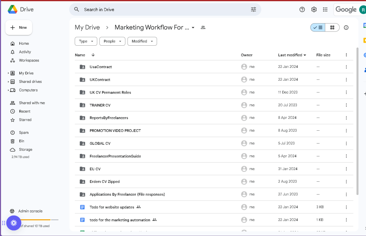Click the Todo for website updates doc icon
Viewport: 366px width, 236px height.
click(x=83, y=207)
